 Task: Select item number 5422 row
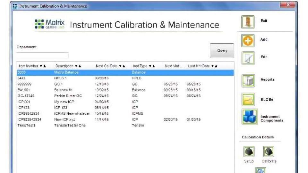point(125,78)
